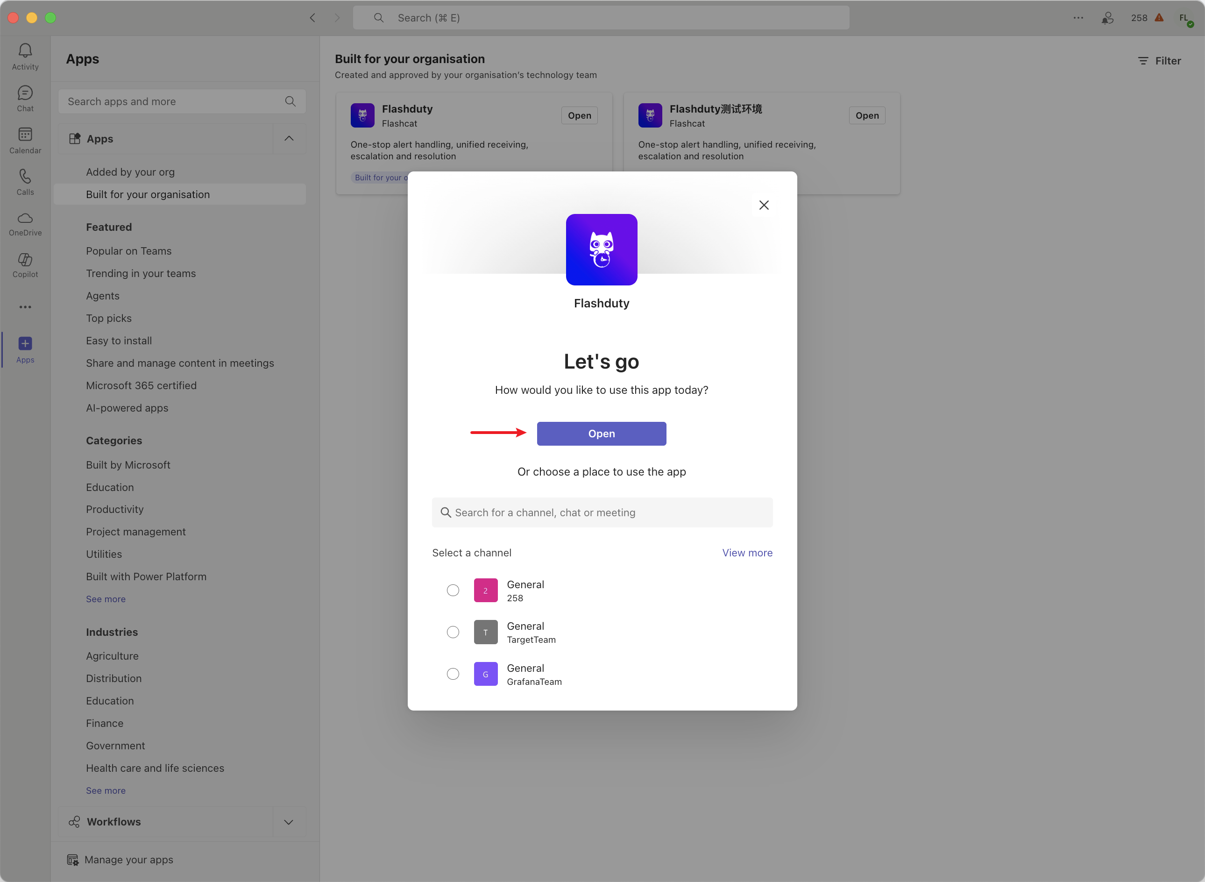Go forward with the right arrow
The height and width of the screenshot is (882, 1205).
click(337, 18)
